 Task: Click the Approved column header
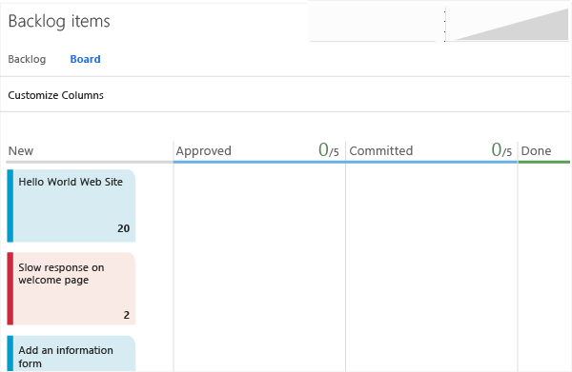(x=204, y=150)
